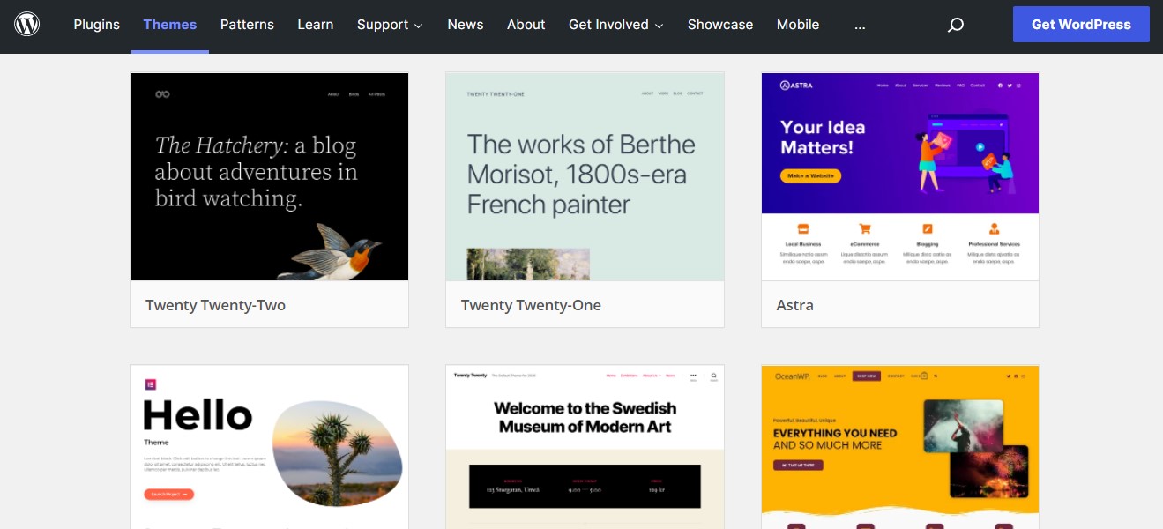1163x529 pixels.
Task: Open the Twenty Twenty-Two theme thumbnail
Action: [x=270, y=176]
